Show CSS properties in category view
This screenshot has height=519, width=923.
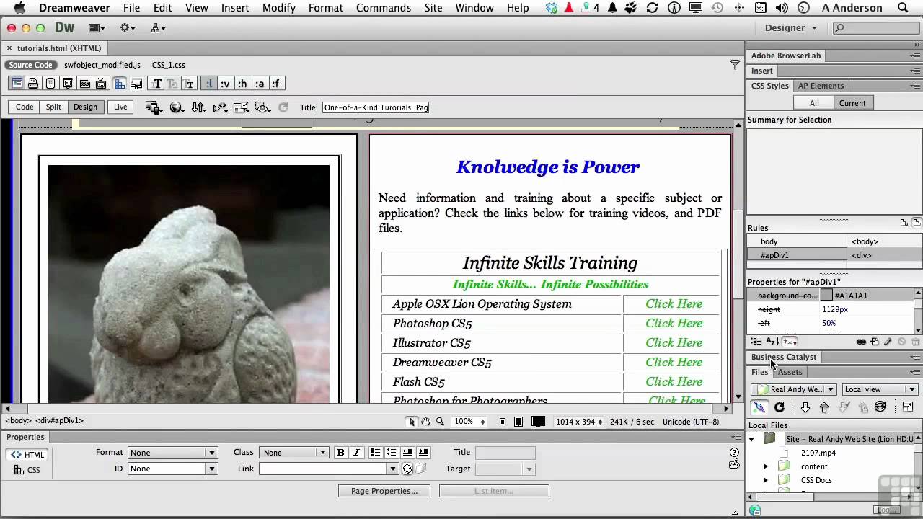(756, 342)
